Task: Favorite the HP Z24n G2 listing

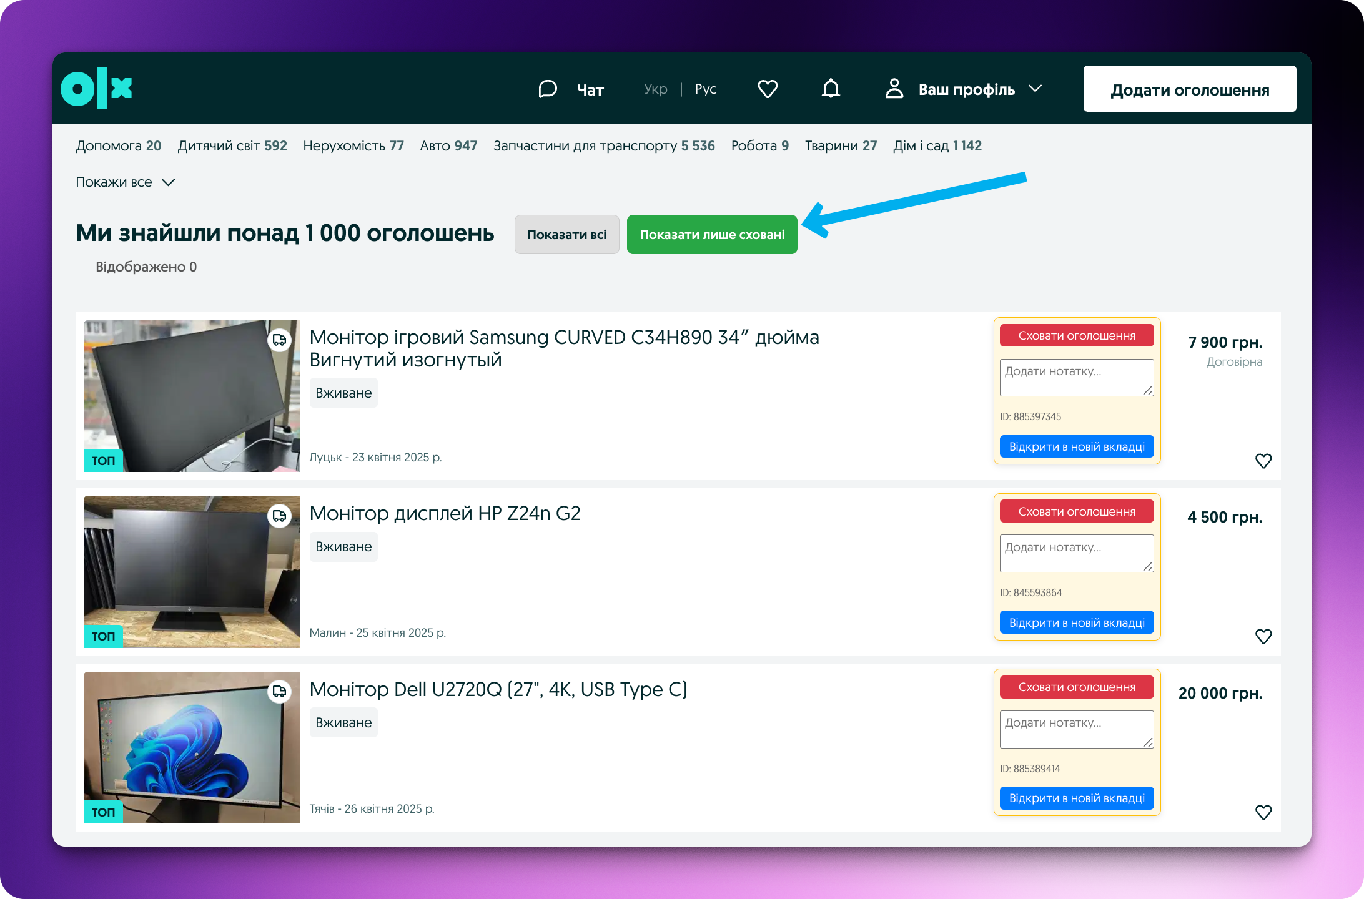Action: pos(1263,636)
